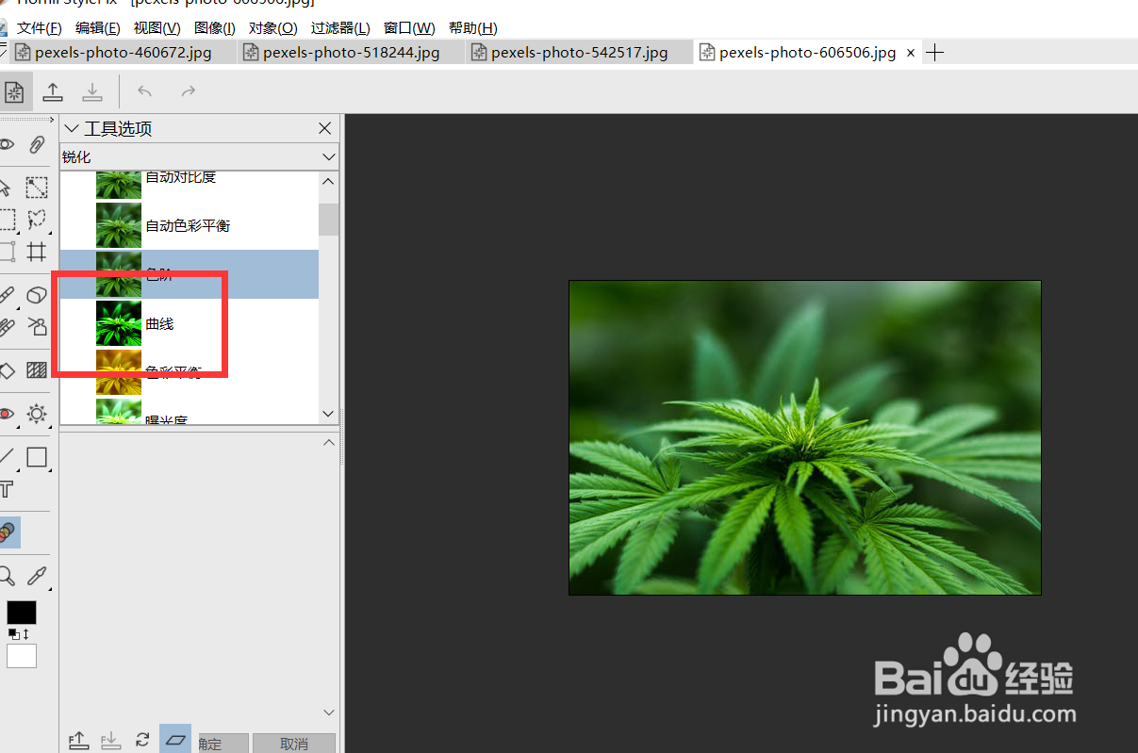The width and height of the screenshot is (1138, 753).
Task: Click the F upload preset icon in the options footer
Action: [x=78, y=740]
